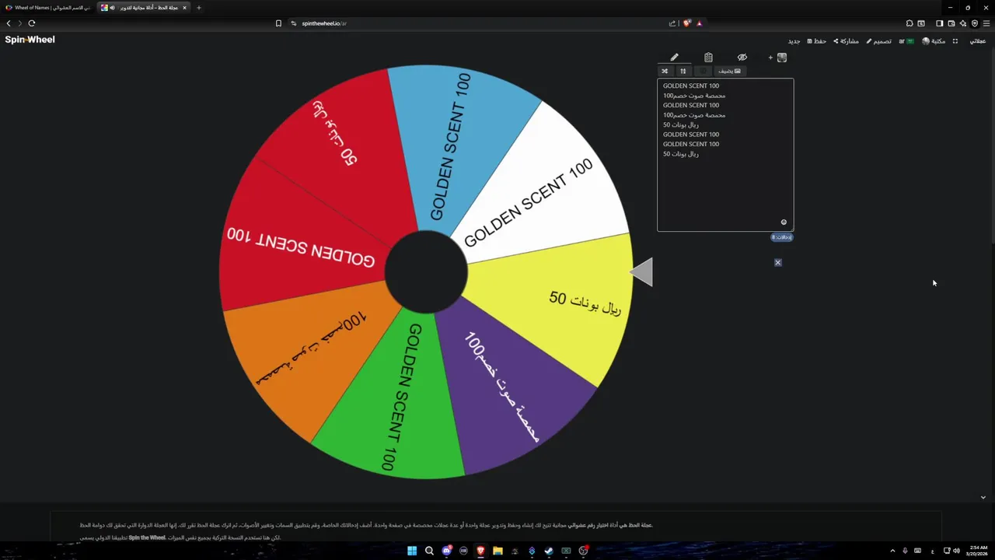Open Brave Leo AI sparkle icon
995x560 pixels.
tap(963, 23)
